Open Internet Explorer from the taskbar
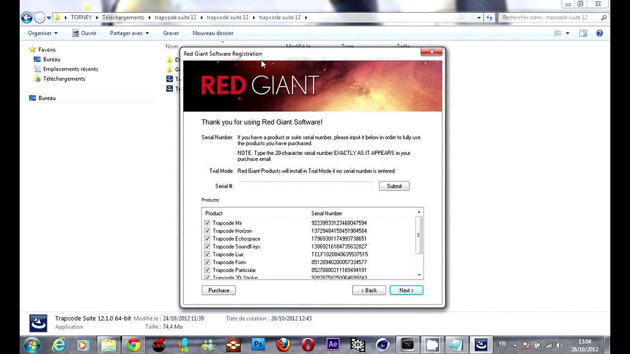This screenshot has width=630, height=354. click(59, 345)
